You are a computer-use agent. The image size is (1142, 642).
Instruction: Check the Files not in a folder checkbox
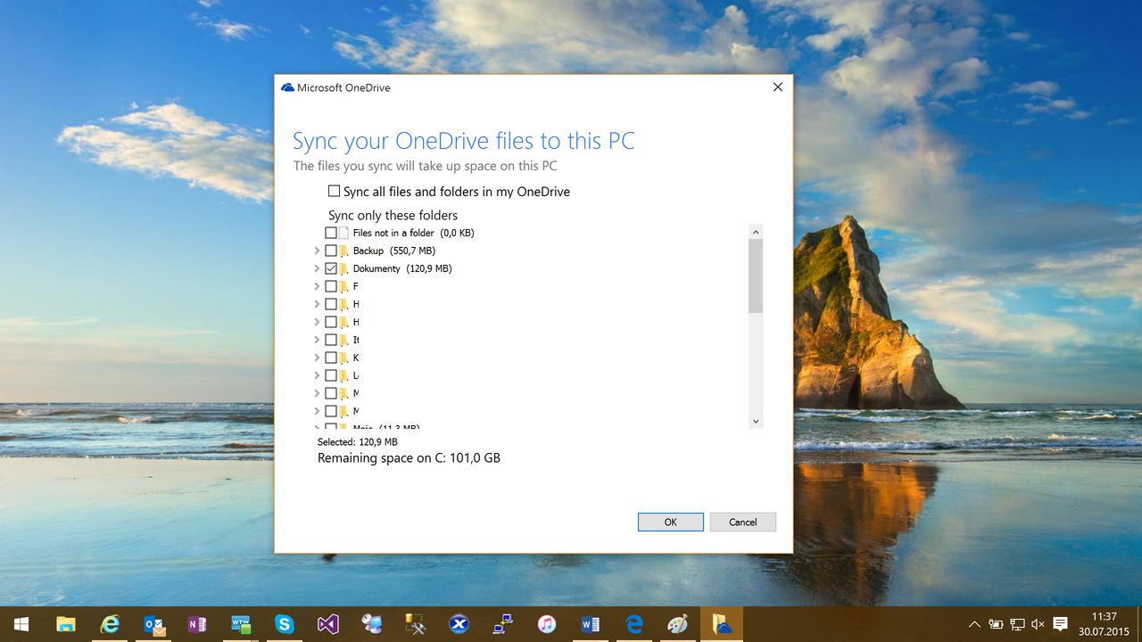[331, 233]
